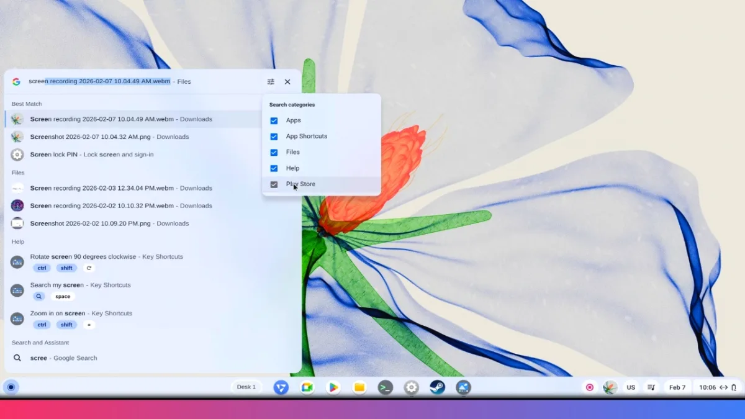Open Screenshot 2026-02-07 10.04.32 AM.png result
Viewport: 745px width, 419px height.
click(x=109, y=137)
